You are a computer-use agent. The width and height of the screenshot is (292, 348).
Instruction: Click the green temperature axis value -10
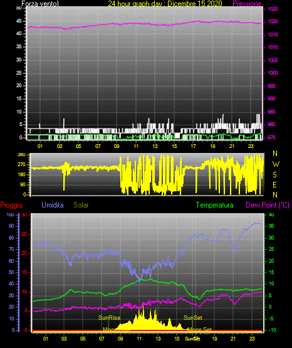coord(272,330)
